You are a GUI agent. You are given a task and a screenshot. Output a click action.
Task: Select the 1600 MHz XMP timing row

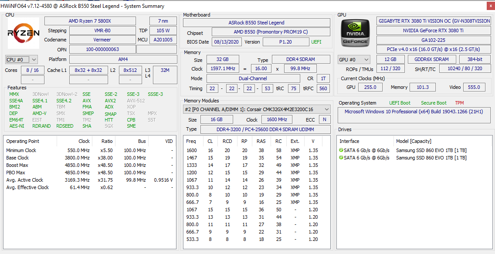[x=257, y=150]
